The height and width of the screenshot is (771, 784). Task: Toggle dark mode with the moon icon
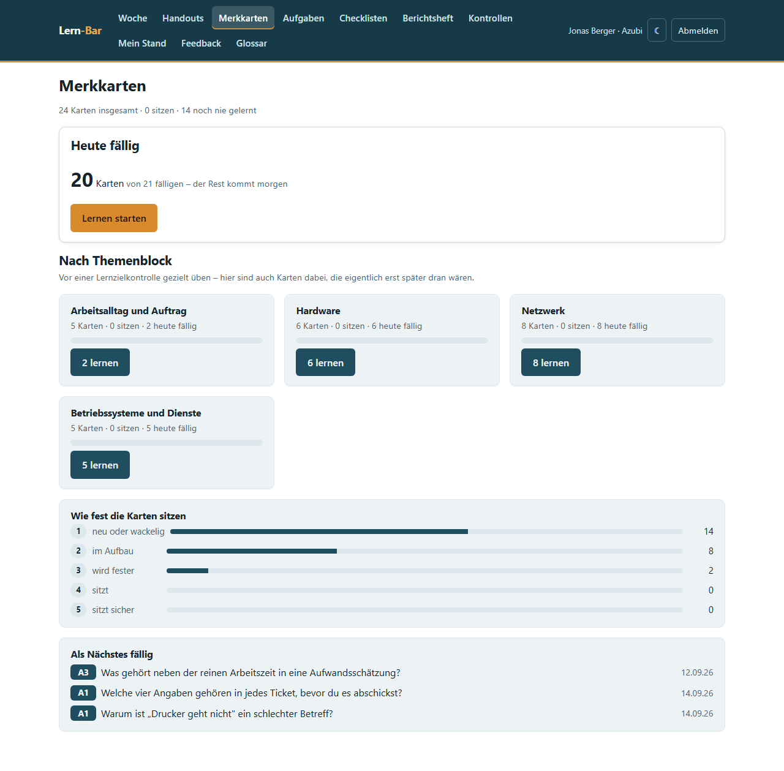(657, 30)
